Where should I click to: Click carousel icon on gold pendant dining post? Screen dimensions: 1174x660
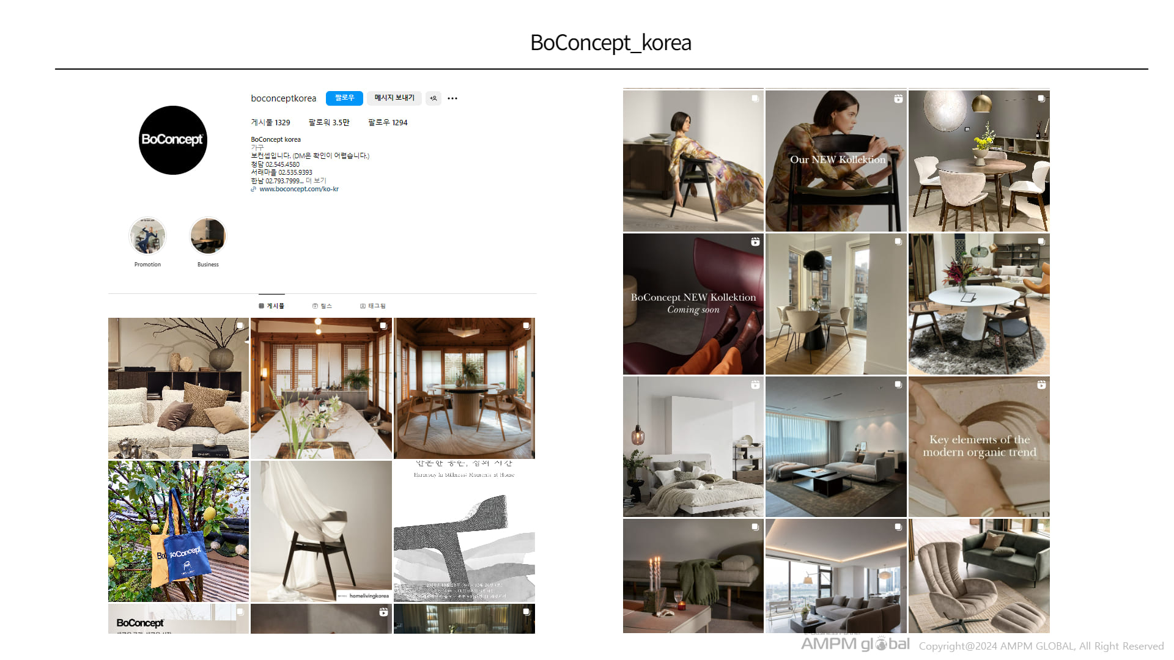(x=1041, y=98)
